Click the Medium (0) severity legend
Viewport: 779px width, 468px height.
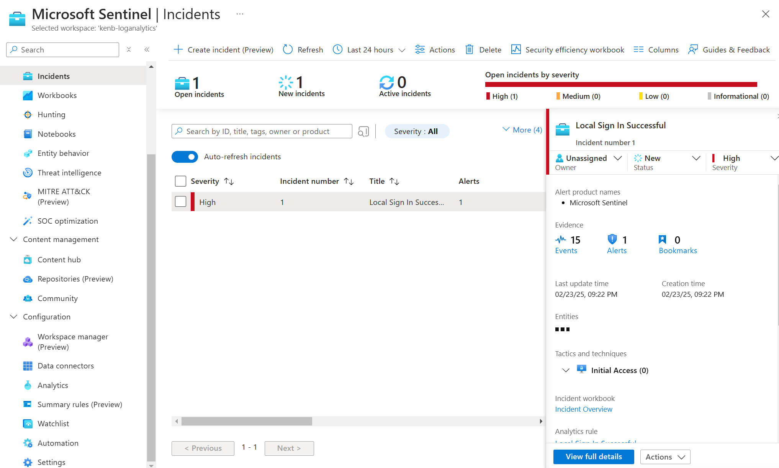(578, 96)
